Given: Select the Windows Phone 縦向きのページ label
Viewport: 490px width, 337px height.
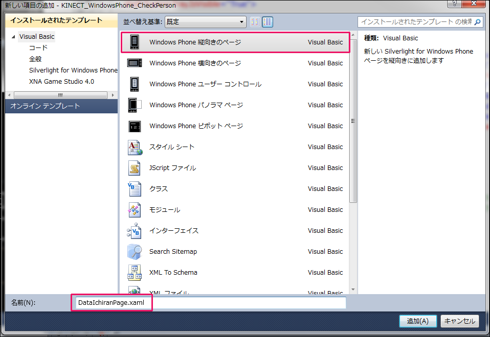Looking at the screenshot, I should [195, 42].
